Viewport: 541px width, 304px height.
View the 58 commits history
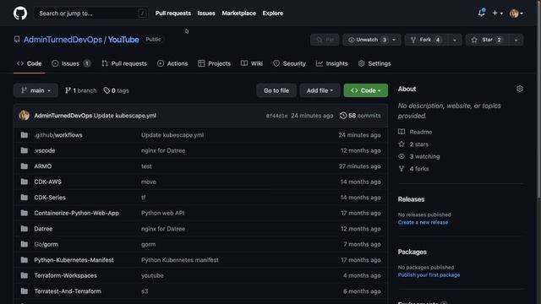click(360, 116)
